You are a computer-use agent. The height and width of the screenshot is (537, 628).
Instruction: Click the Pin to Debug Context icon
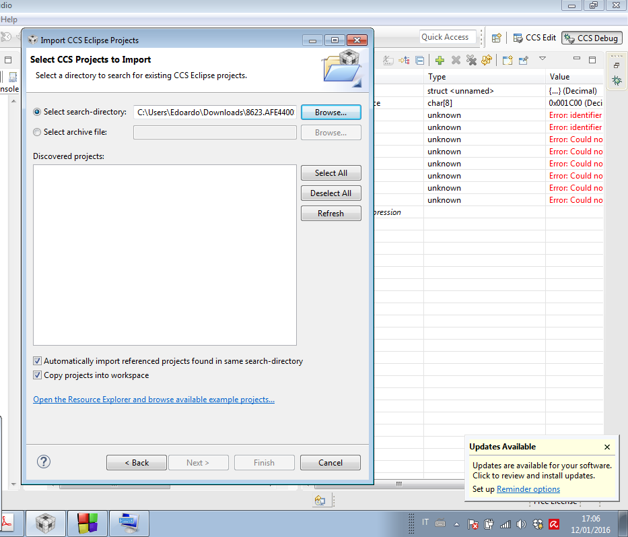(x=523, y=60)
